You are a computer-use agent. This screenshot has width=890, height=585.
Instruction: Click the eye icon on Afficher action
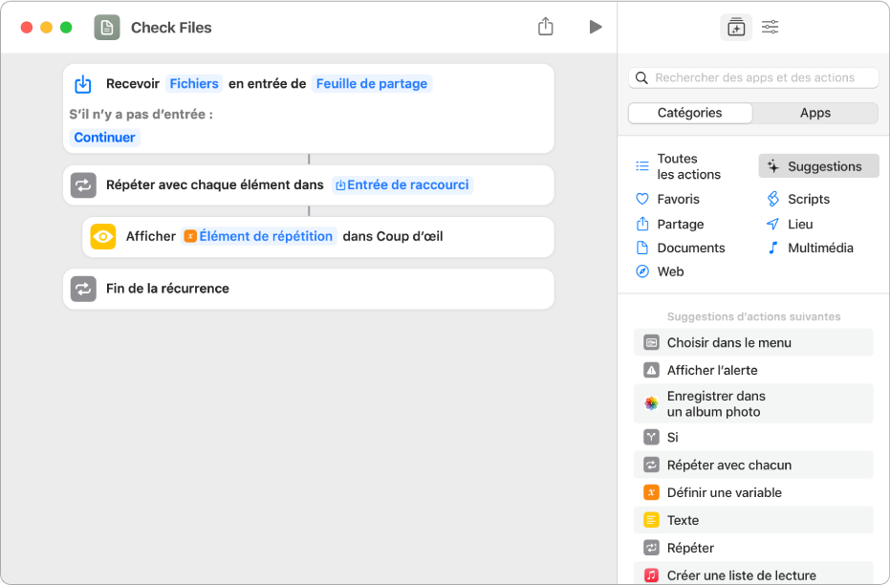pos(103,236)
